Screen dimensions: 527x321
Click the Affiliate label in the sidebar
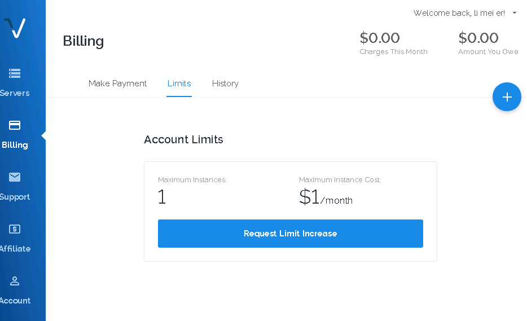[x=15, y=249]
